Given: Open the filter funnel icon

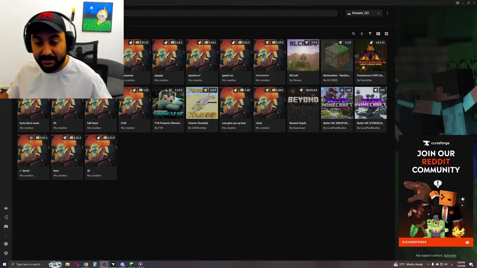Looking at the screenshot, I should tap(370, 33).
